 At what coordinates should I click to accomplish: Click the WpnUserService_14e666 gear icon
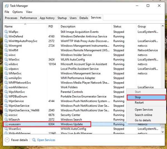(6, 110)
